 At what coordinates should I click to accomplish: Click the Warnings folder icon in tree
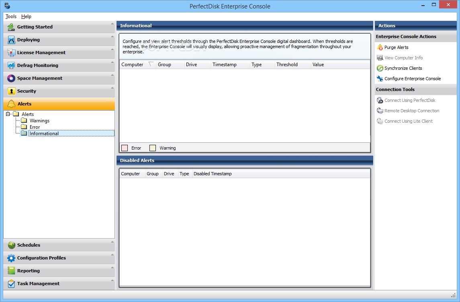[x=24, y=120]
